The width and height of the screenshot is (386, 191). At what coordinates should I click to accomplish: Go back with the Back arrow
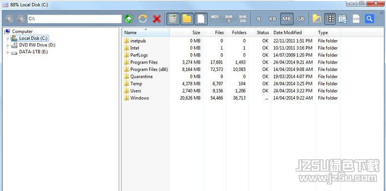pyautogui.click(x=9, y=19)
